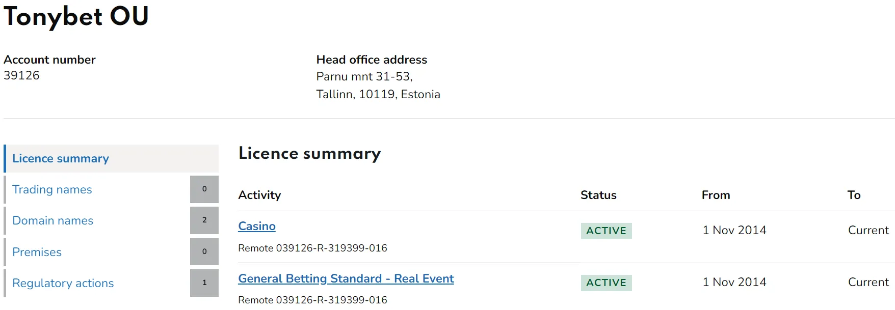Open the Licence summary tab
The width and height of the screenshot is (895, 310).
point(61,159)
